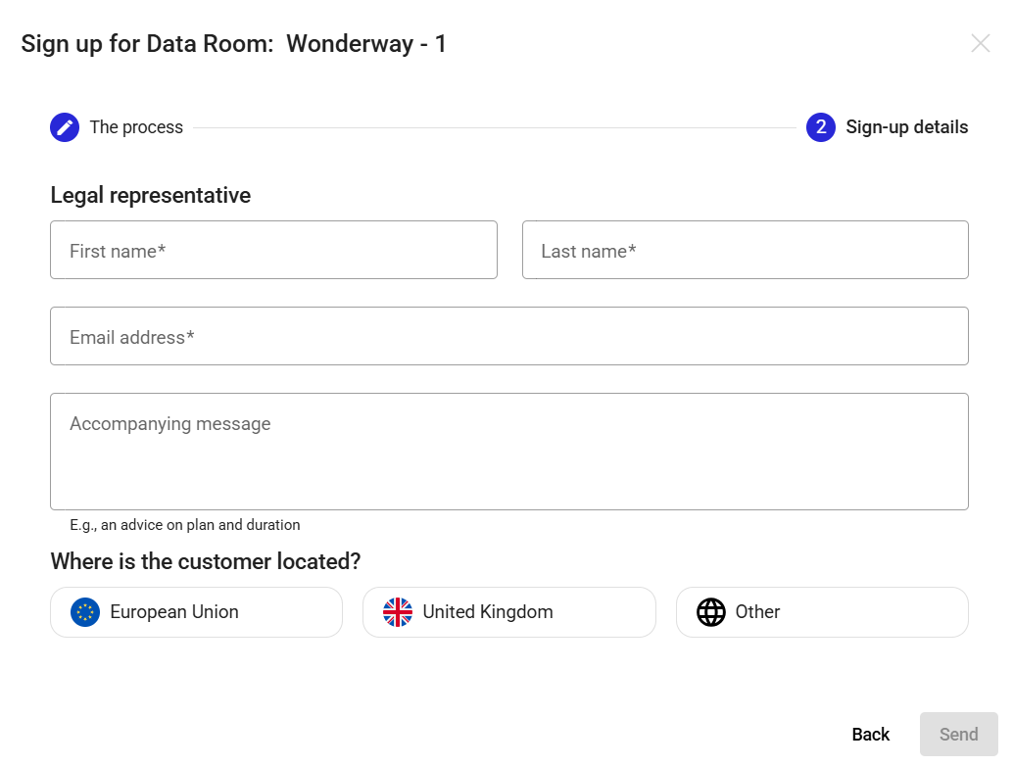The width and height of the screenshot is (1013, 766).
Task: Close the Sign up dialog
Action: click(980, 43)
